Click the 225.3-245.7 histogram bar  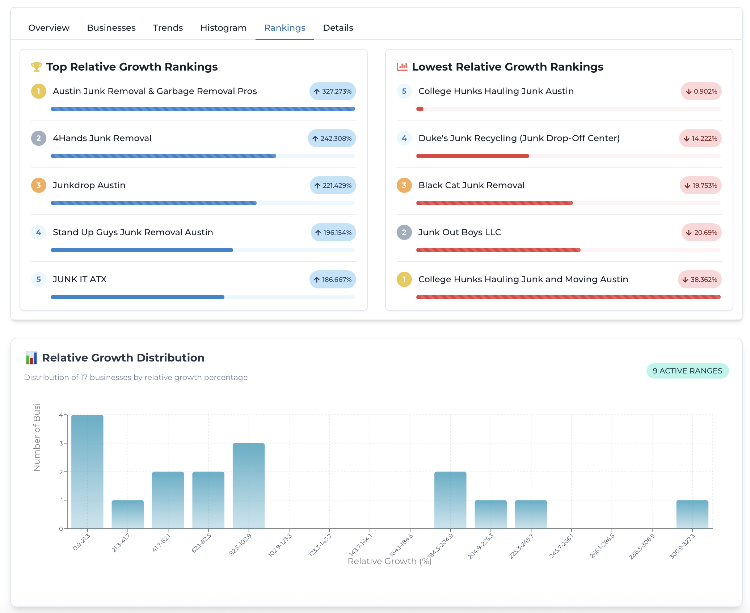531,514
